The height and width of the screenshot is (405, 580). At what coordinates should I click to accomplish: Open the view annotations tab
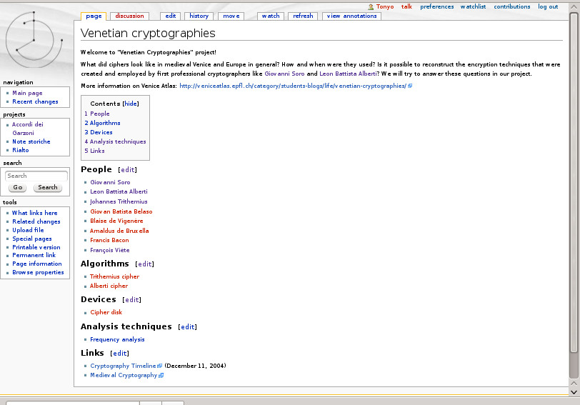pos(351,16)
